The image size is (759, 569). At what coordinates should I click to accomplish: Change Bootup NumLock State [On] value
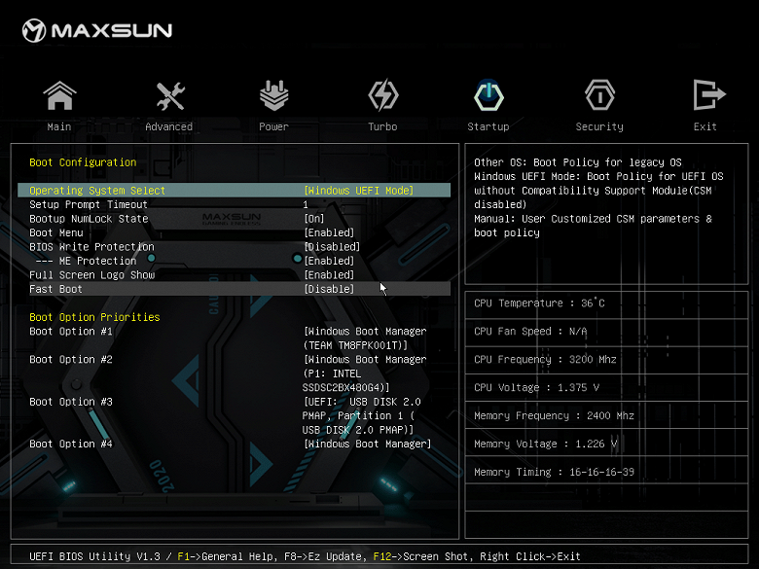tap(314, 219)
